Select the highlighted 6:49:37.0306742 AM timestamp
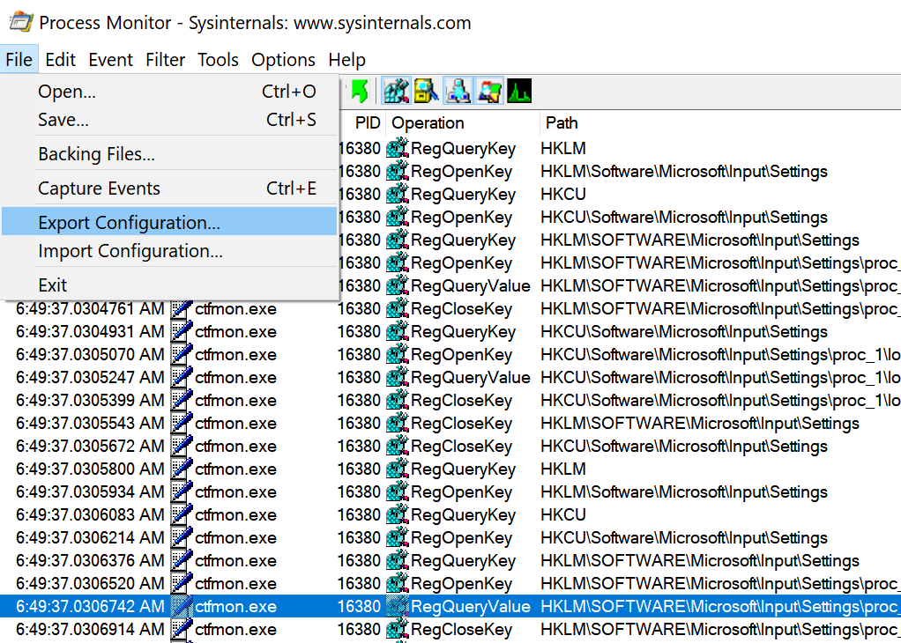 [x=90, y=607]
